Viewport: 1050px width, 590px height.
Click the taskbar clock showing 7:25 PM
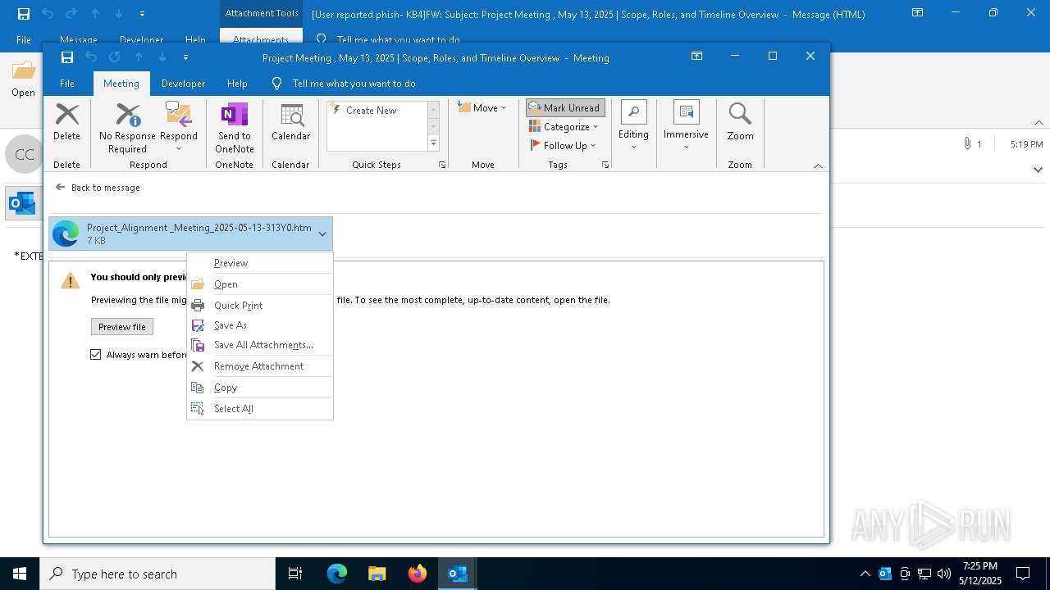[x=980, y=574]
